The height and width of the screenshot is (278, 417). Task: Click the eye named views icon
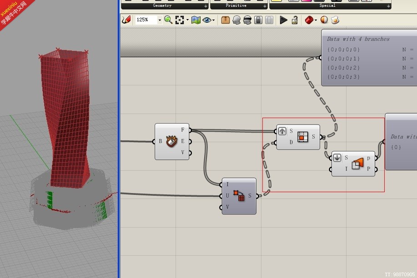pos(206,20)
